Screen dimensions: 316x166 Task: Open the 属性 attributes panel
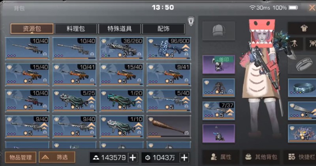pos(221,157)
